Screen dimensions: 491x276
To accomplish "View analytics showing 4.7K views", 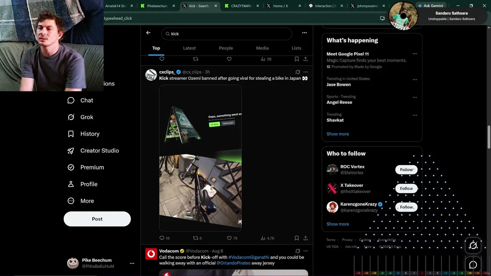I will point(267,238).
